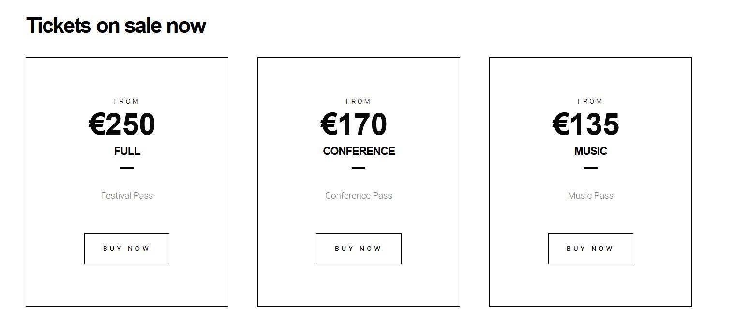The image size is (734, 318).
Task: Click the Buy Now button for the Full festival pass
Action: click(127, 249)
